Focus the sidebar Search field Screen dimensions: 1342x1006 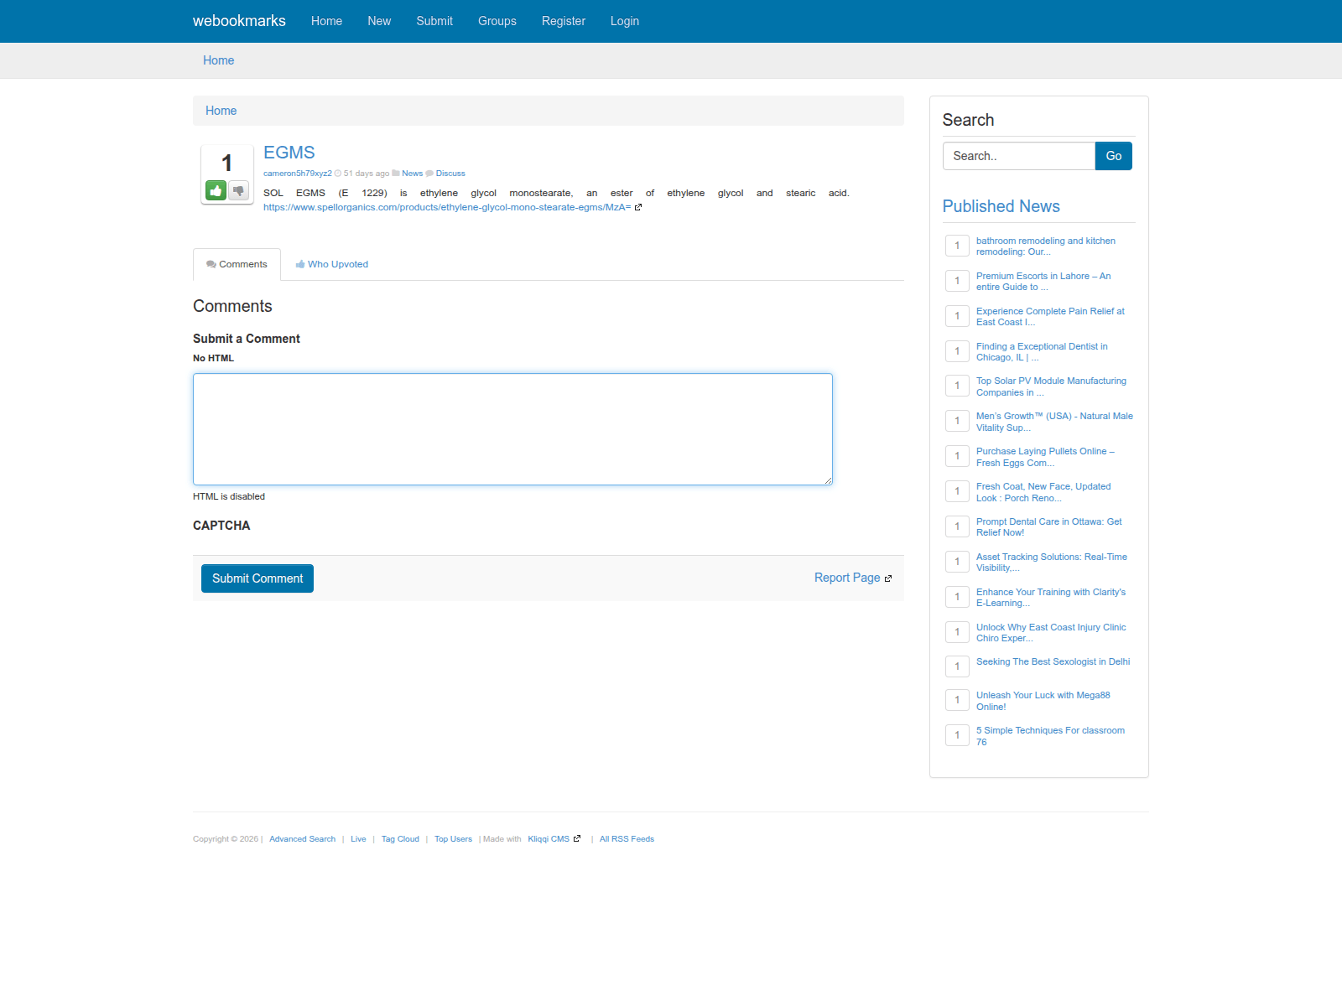pos(1019,156)
